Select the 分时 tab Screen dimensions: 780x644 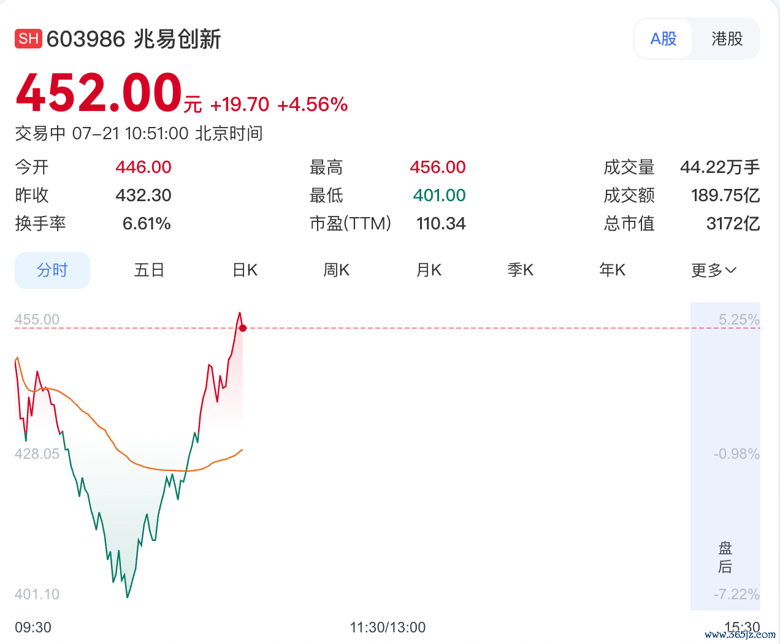(52, 270)
